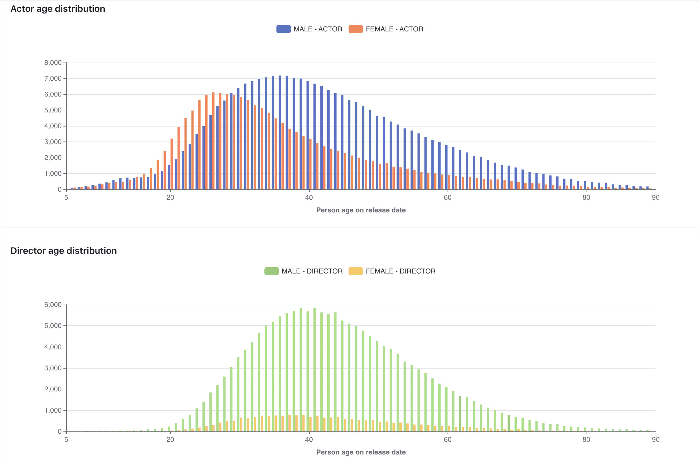Click the tallest blue male actor bar

(280, 133)
